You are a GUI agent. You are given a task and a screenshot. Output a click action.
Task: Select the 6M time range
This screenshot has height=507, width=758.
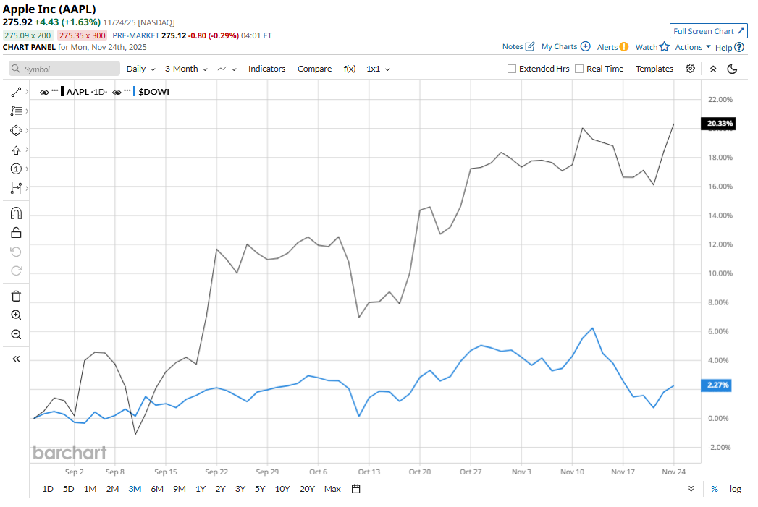[x=156, y=489]
